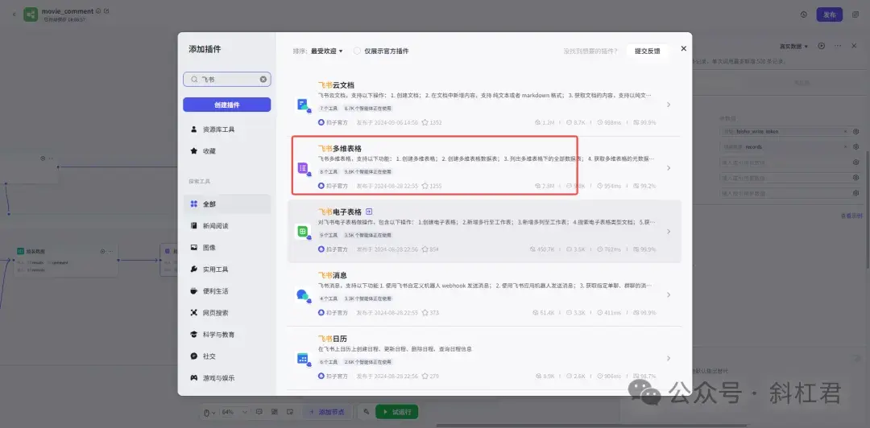This screenshot has width=870, height=428.
Task: Open history clock icon in the workflow header
Action: click(x=803, y=14)
